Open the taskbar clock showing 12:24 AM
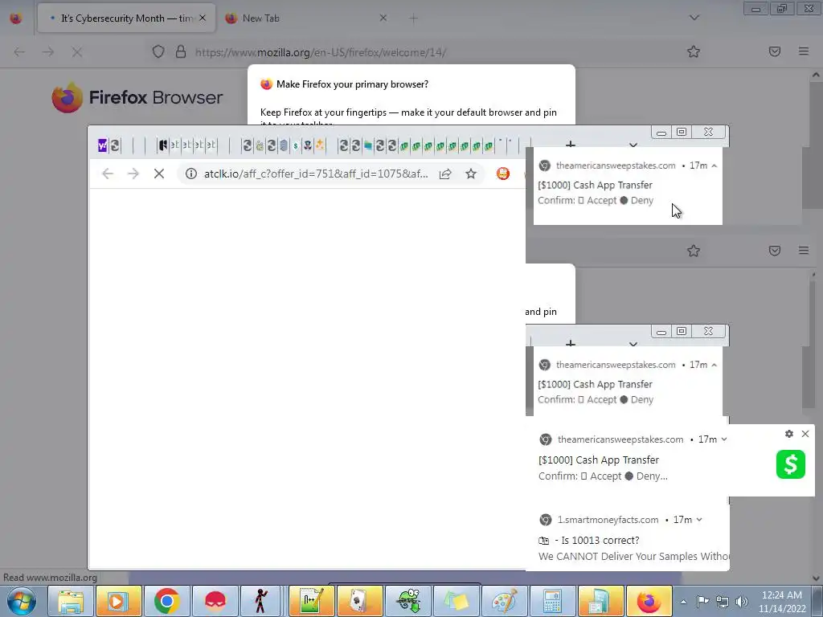 click(x=782, y=602)
